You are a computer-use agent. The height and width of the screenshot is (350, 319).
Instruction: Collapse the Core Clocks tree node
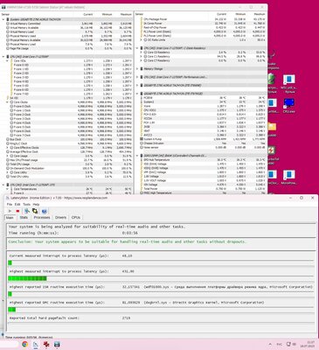pos(8,102)
